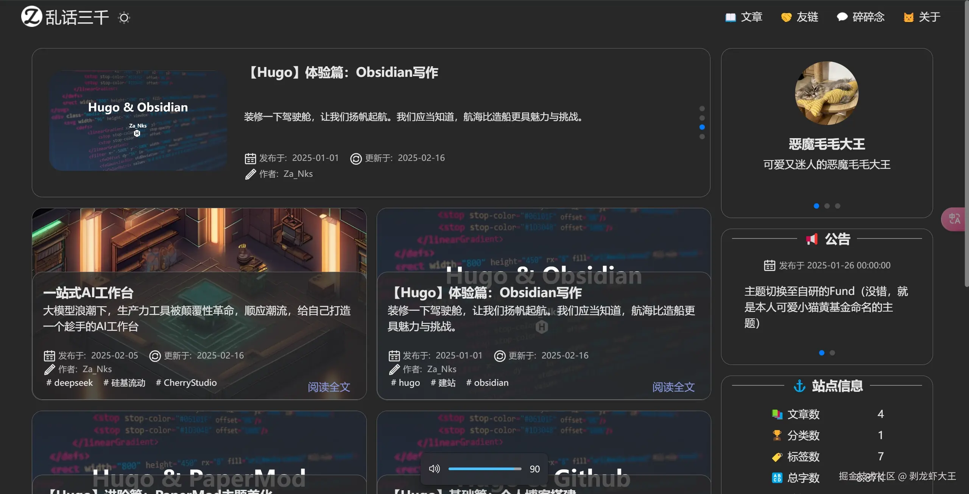This screenshot has height=494, width=969.
Task: Click the tag icon beside 标签数
Action: click(x=777, y=457)
